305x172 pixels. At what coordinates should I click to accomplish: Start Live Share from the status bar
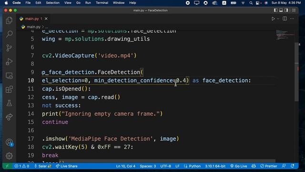tap(67, 166)
